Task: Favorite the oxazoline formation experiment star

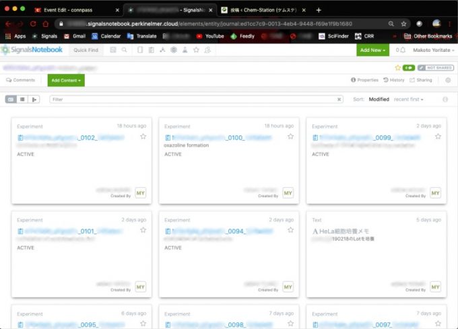Action: pos(290,137)
